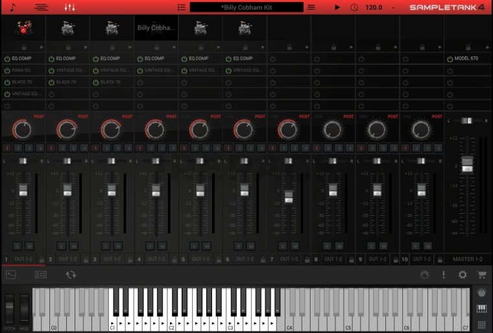Expand channel 1 instrument arrow
The height and width of the screenshot is (333, 493).
[x=42, y=47]
